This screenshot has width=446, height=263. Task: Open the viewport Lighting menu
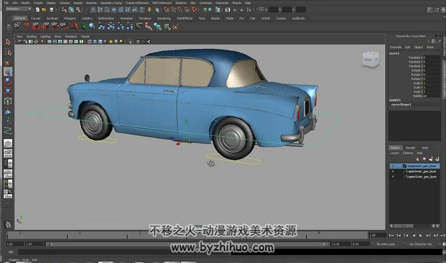coord(45,36)
